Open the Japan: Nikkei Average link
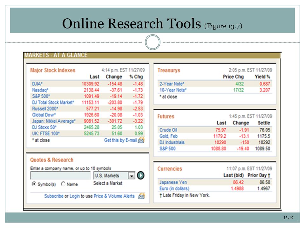 54,121
